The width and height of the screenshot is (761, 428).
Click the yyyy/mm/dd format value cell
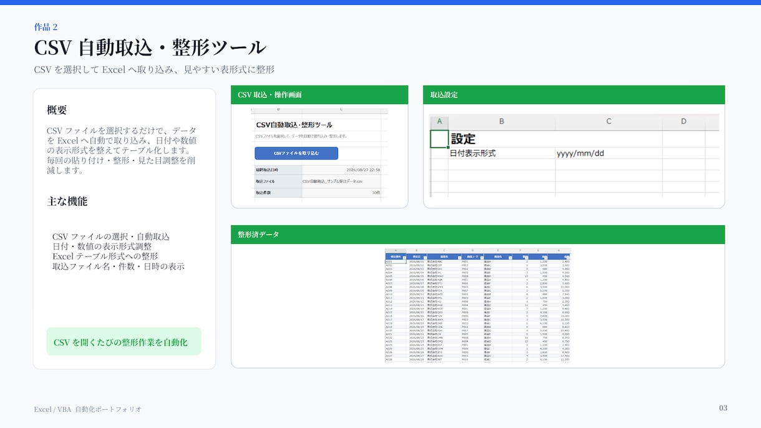pos(609,153)
